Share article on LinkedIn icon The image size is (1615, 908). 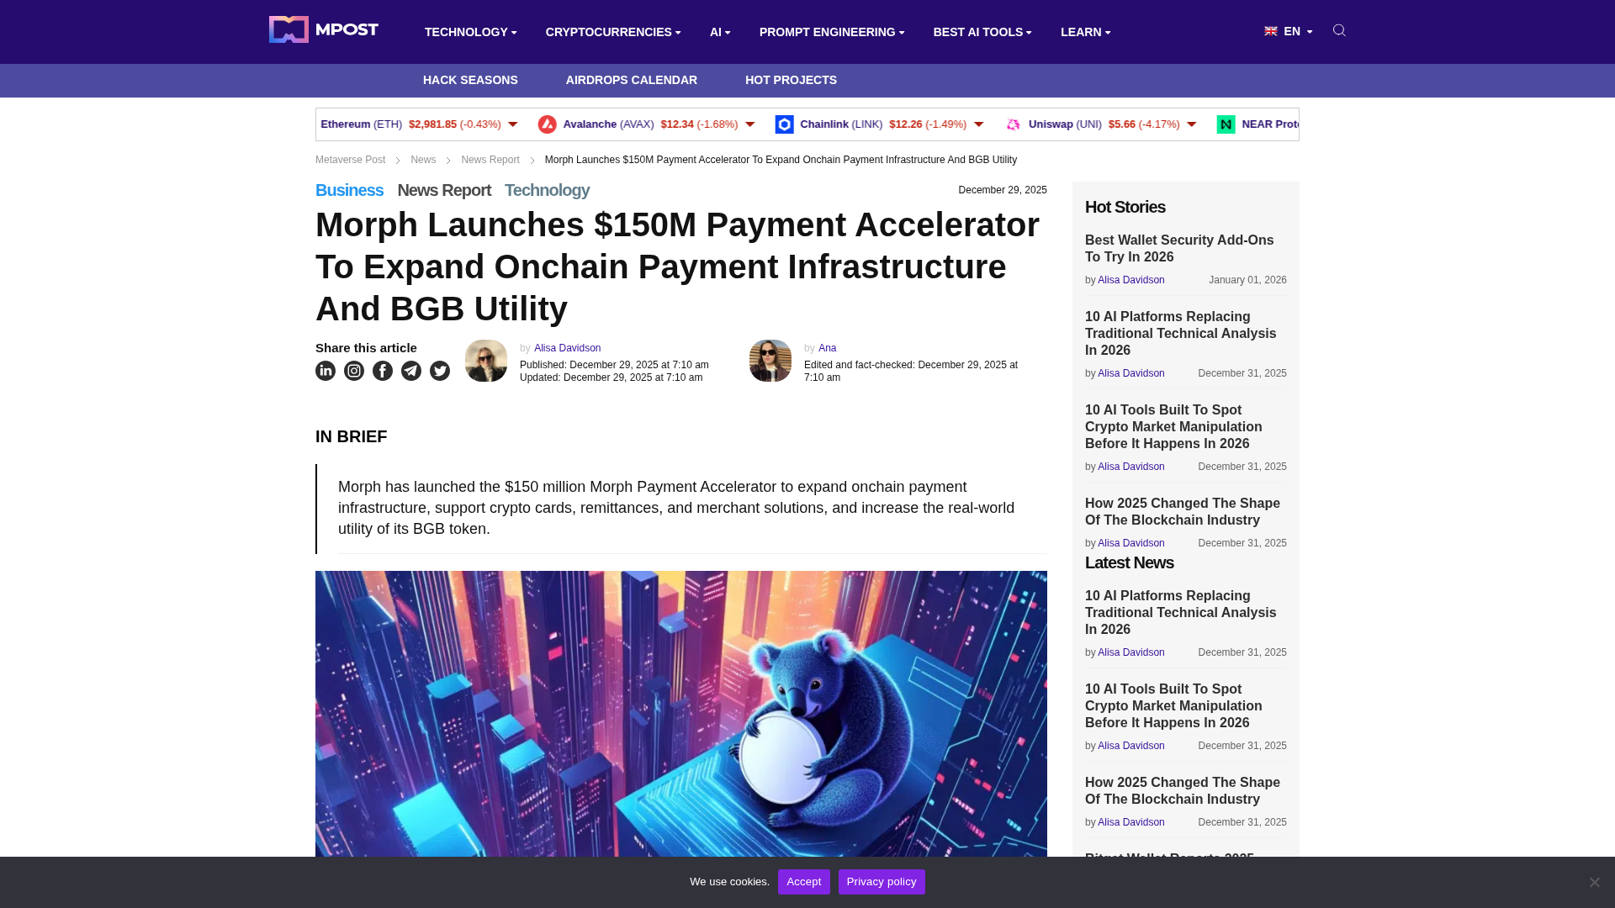[x=326, y=371]
